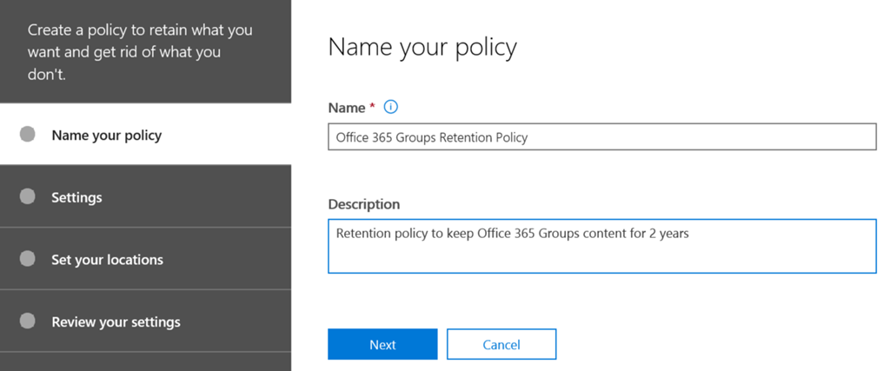Go to the Settings step
This screenshot has width=890, height=371.
pos(76,197)
